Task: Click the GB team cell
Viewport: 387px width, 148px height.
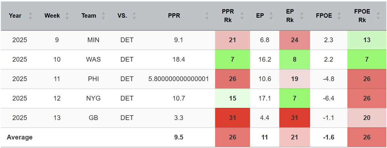Action: pos(93,118)
